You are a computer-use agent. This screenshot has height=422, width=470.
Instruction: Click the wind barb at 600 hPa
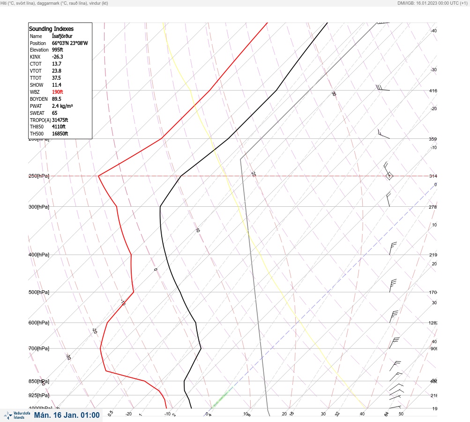point(394,316)
